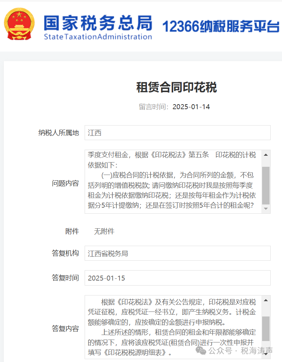Click the 留言时间 date 2025-01-14
Viewport: 282px width, 362px height.
pyautogui.click(x=191, y=107)
